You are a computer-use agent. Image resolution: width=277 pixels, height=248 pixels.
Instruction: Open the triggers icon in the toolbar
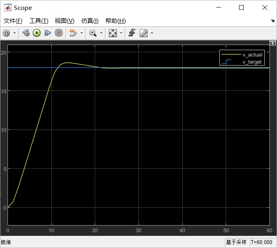tap(132, 33)
